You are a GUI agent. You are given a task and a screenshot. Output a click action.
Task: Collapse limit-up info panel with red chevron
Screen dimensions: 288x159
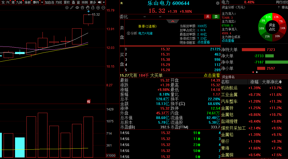pyautogui.click(x=173, y=21)
